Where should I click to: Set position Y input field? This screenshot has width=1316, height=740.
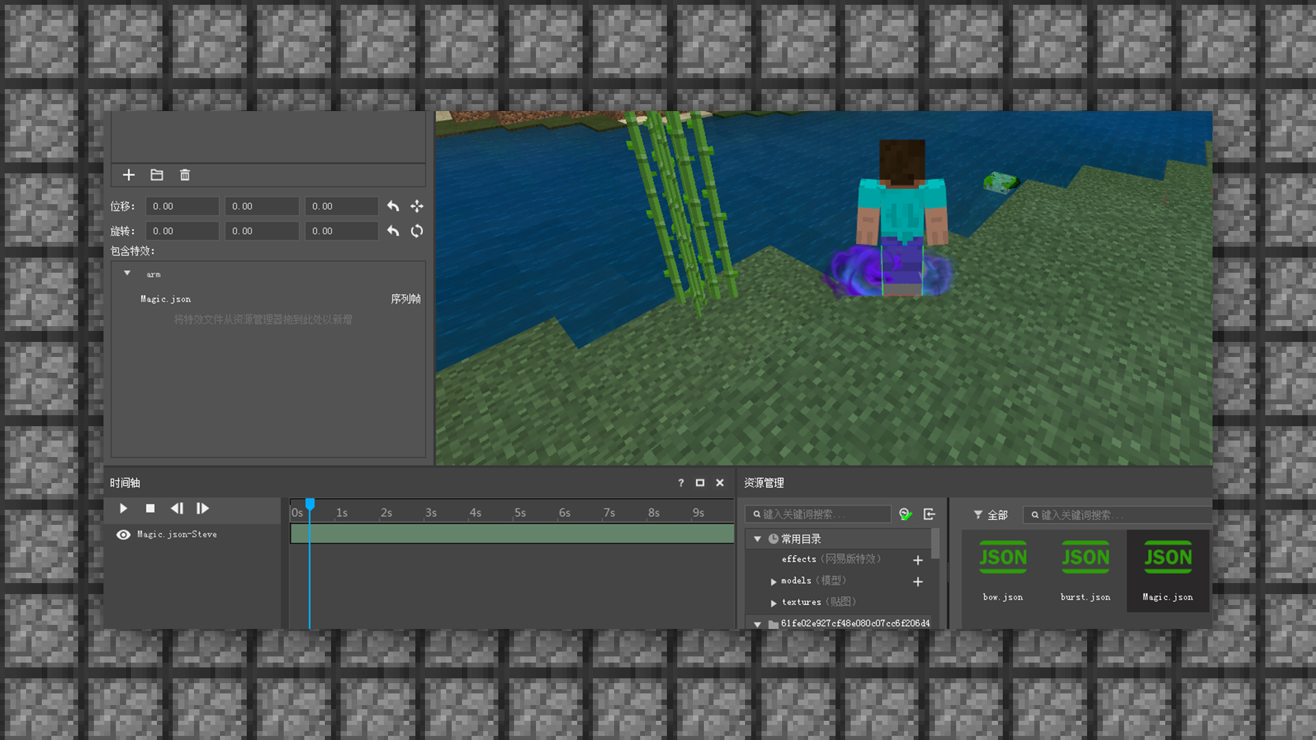[262, 206]
